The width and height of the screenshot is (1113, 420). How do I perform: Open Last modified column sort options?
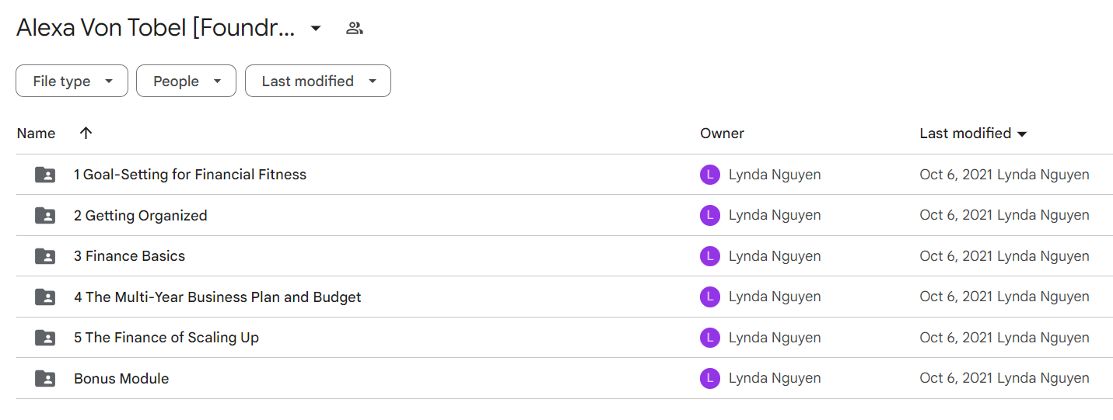click(973, 134)
